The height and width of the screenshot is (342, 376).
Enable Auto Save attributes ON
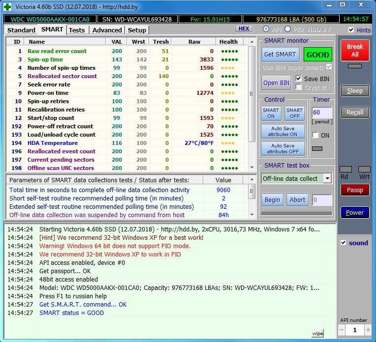(283, 131)
